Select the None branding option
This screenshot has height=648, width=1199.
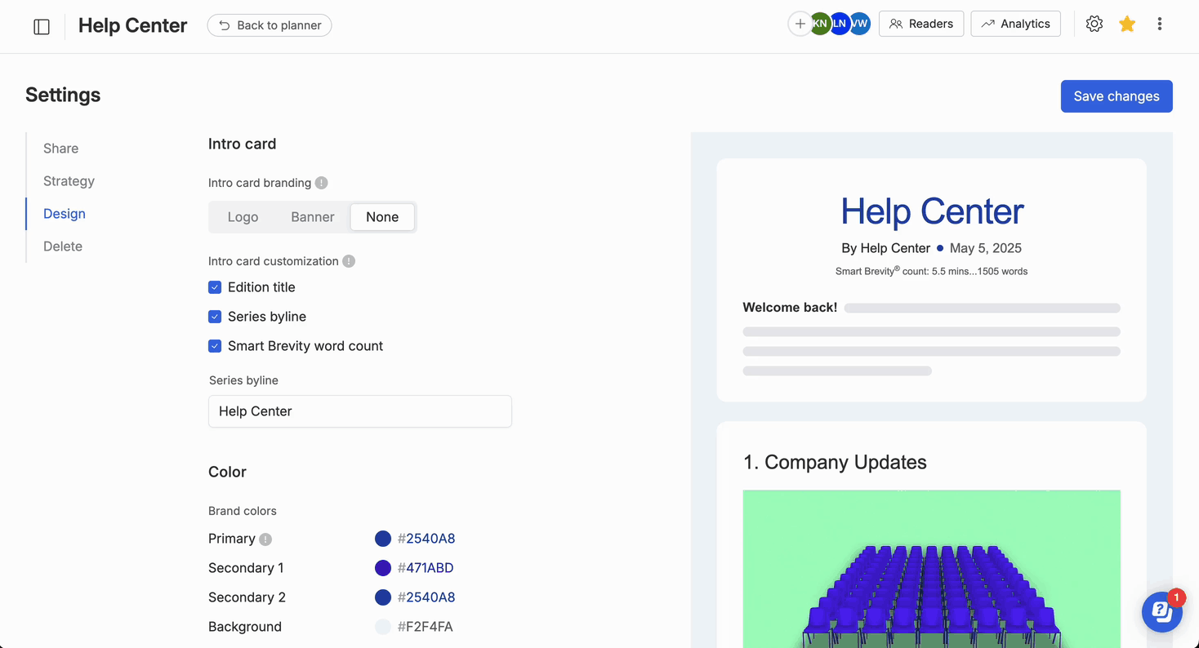click(x=382, y=217)
